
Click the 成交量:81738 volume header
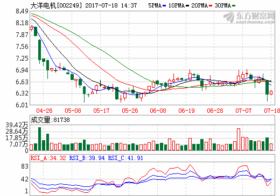(50, 120)
